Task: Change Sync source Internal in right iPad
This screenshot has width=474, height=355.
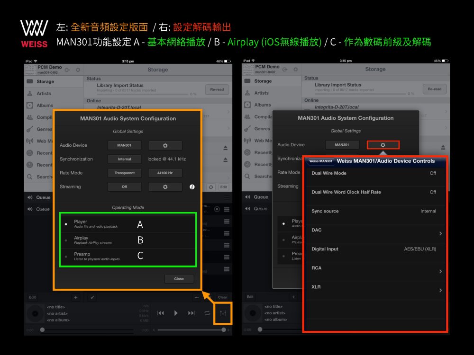Action: 376,211
